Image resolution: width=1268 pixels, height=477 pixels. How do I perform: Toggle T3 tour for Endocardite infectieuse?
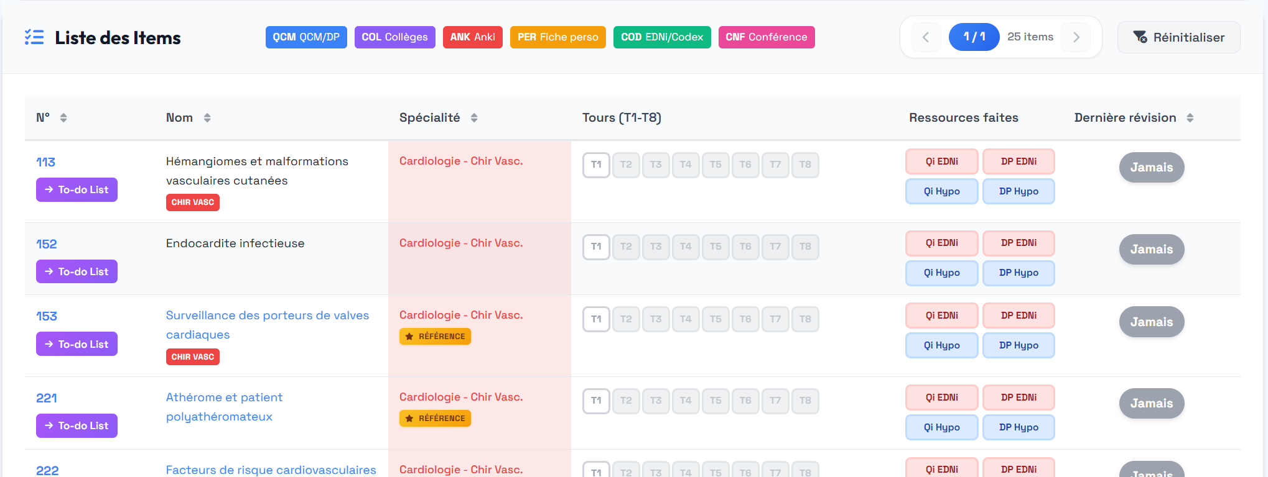pyautogui.click(x=656, y=247)
